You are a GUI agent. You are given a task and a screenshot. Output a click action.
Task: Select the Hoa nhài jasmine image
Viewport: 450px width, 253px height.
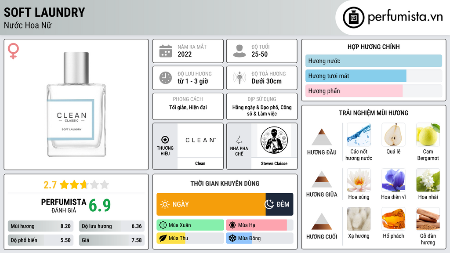coord(428,180)
